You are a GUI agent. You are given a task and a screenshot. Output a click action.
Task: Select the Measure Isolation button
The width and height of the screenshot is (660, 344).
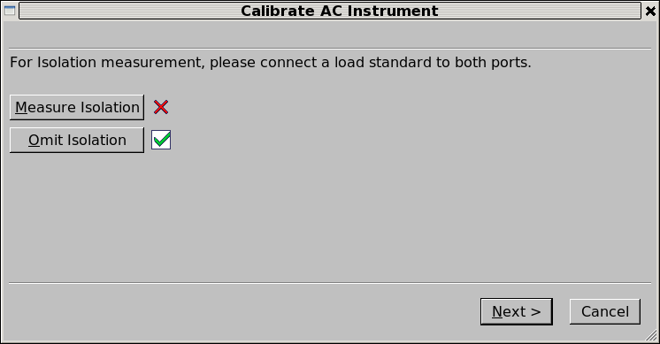pyautogui.click(x=77, y=107)
